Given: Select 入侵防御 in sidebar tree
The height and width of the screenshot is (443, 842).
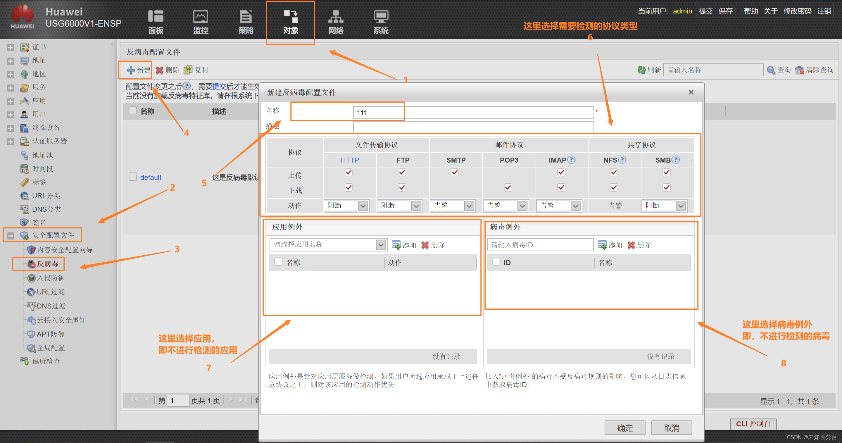Looking at the screenshot, I should click(x=51, y=278).
